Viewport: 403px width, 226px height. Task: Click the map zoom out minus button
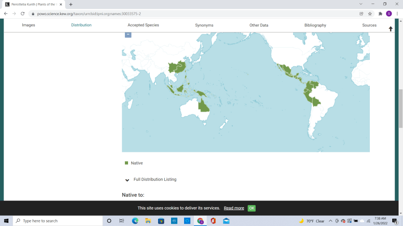[128, 34]
